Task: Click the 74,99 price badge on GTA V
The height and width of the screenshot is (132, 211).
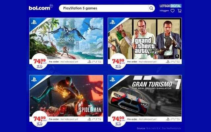Action: (x=118, y=61)
